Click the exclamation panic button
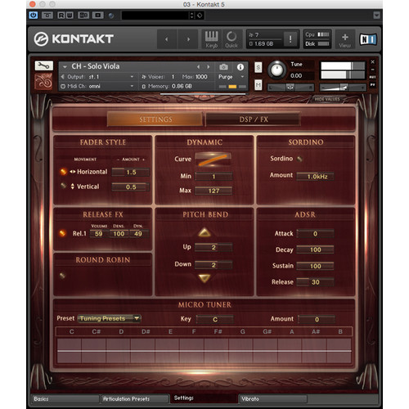 [290, 39]
